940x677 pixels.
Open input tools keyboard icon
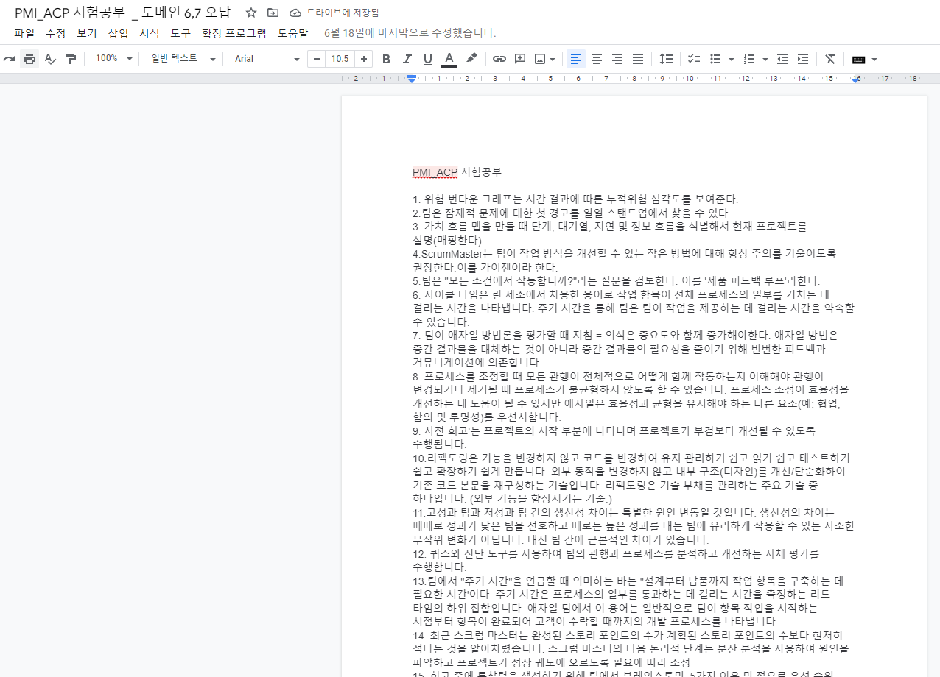858,59
